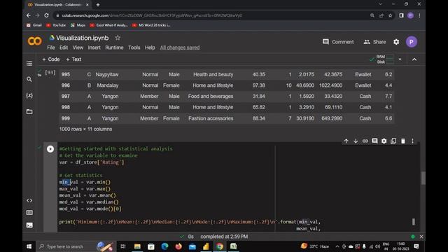Open the Edit menu
The height and width of the screenshot is (252, 448).
point(64,48)
